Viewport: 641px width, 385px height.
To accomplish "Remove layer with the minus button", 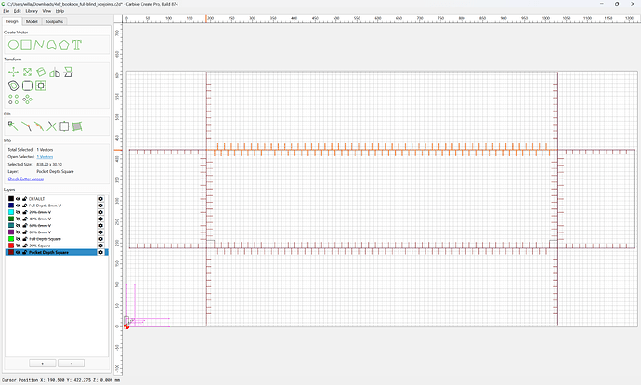I will (x=72, y=364).
